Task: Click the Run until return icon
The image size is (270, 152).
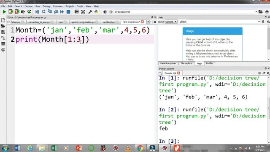Action: coord(56,12)
